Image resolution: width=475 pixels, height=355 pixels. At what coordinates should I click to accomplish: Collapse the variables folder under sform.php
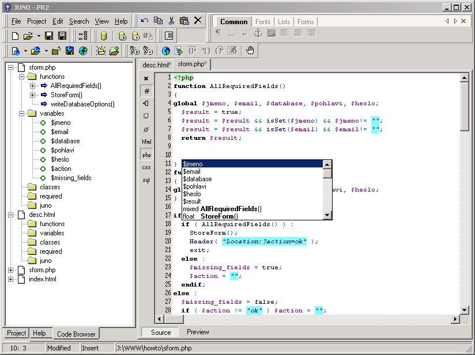point(22,113)
